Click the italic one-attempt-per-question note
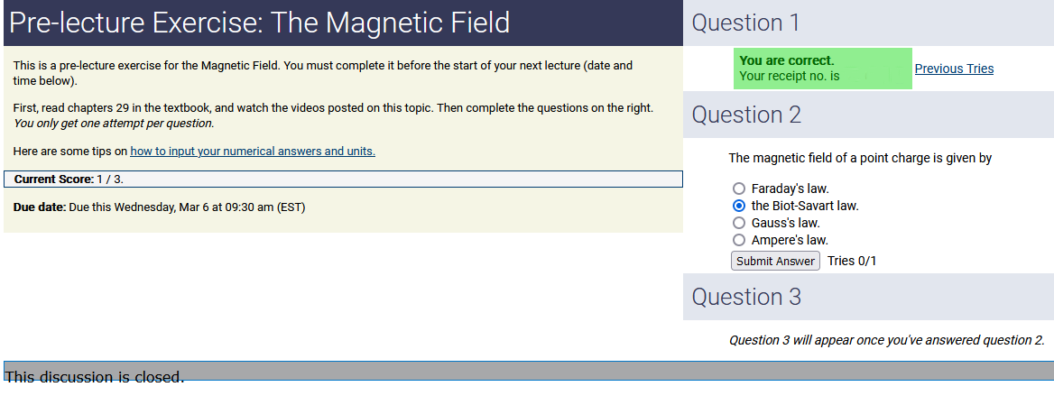Screen dimensions: 1054x414 pos(114,124)
